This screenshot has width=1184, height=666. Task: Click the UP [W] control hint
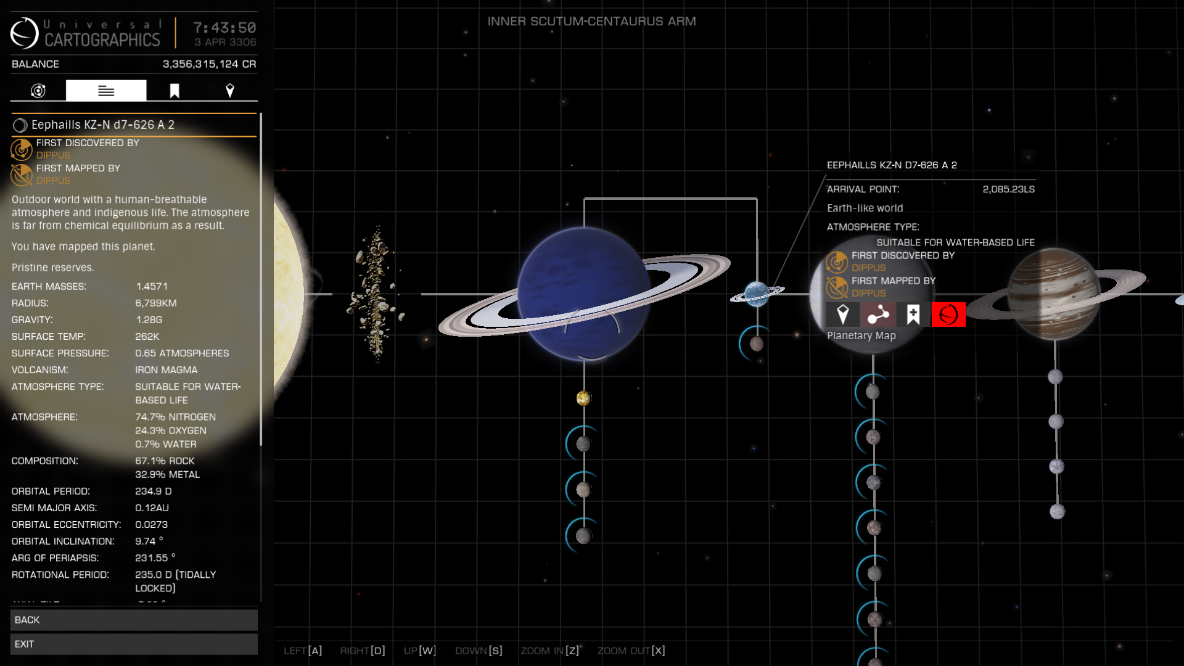tap(420, 651)
